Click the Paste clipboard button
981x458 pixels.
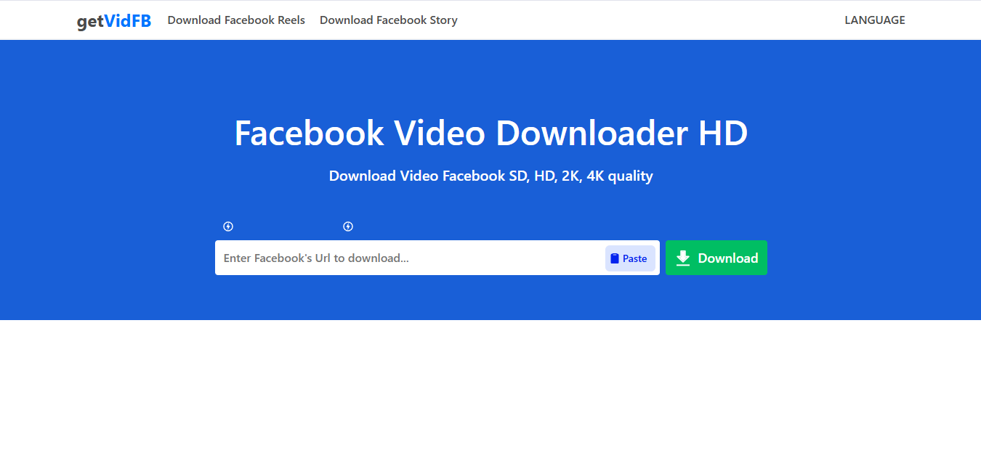pos(630,258)
